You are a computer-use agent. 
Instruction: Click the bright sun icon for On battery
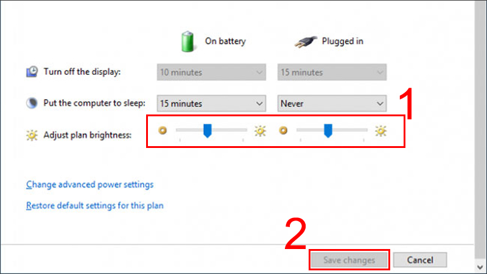[x=260, y=130]
